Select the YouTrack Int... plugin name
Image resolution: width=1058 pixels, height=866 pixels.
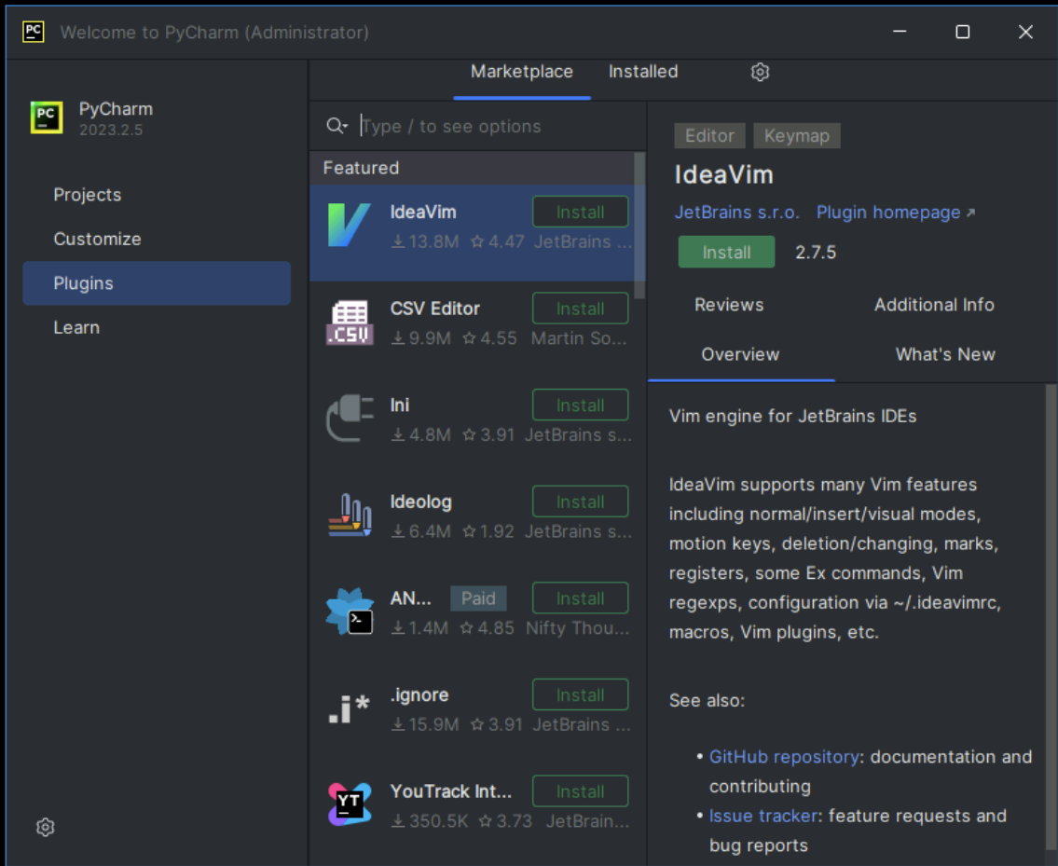click(451, 791)
